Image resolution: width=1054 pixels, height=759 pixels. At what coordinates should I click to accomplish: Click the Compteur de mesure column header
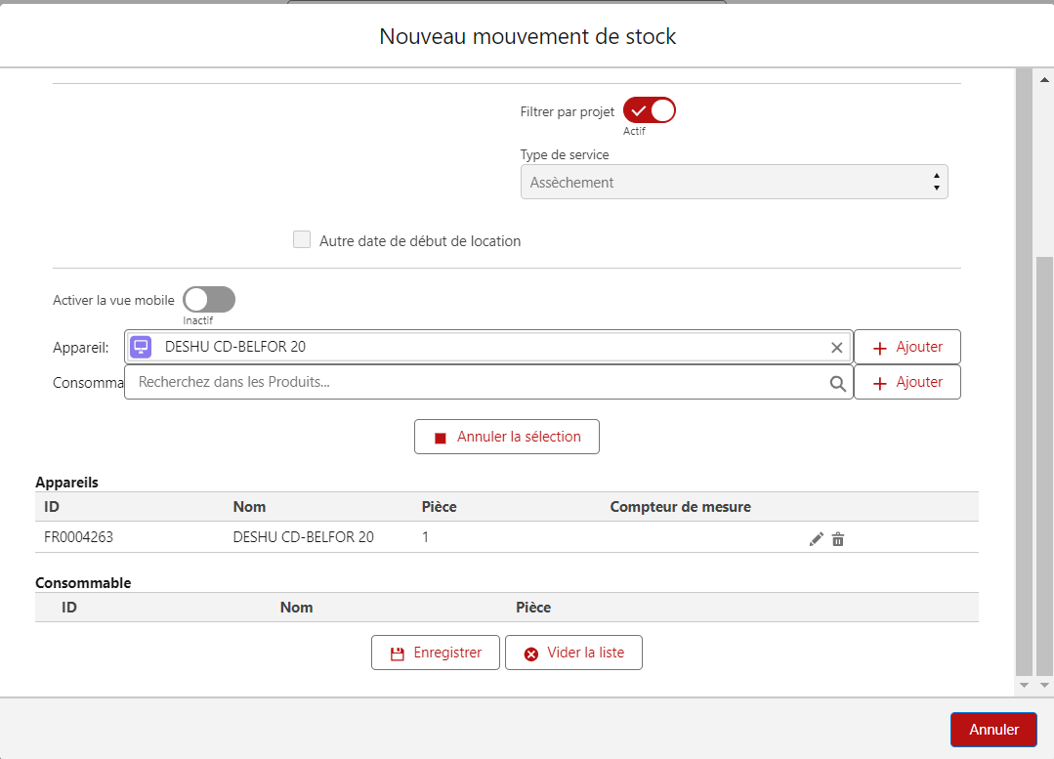pos(680,507)
